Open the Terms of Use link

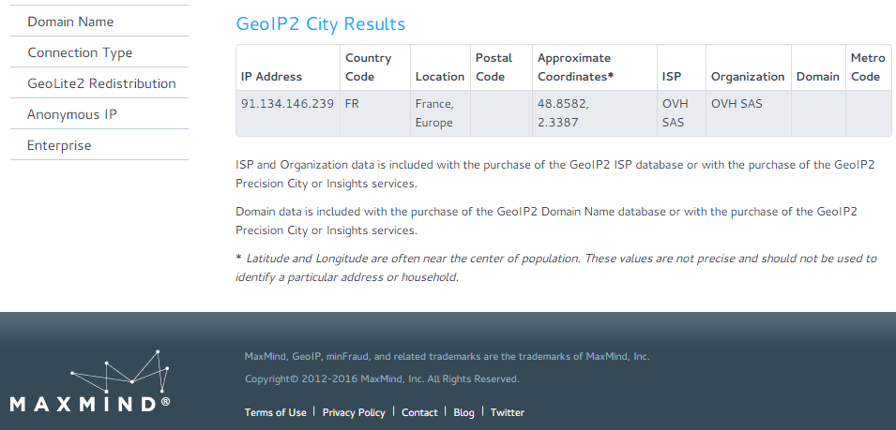point(276,412)
